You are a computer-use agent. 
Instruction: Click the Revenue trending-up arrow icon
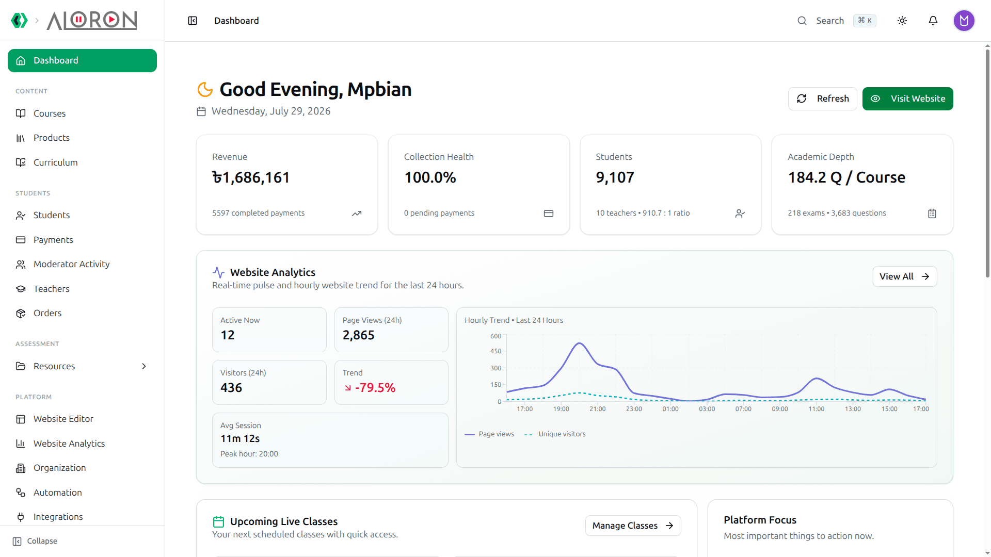tap(357, 214)
